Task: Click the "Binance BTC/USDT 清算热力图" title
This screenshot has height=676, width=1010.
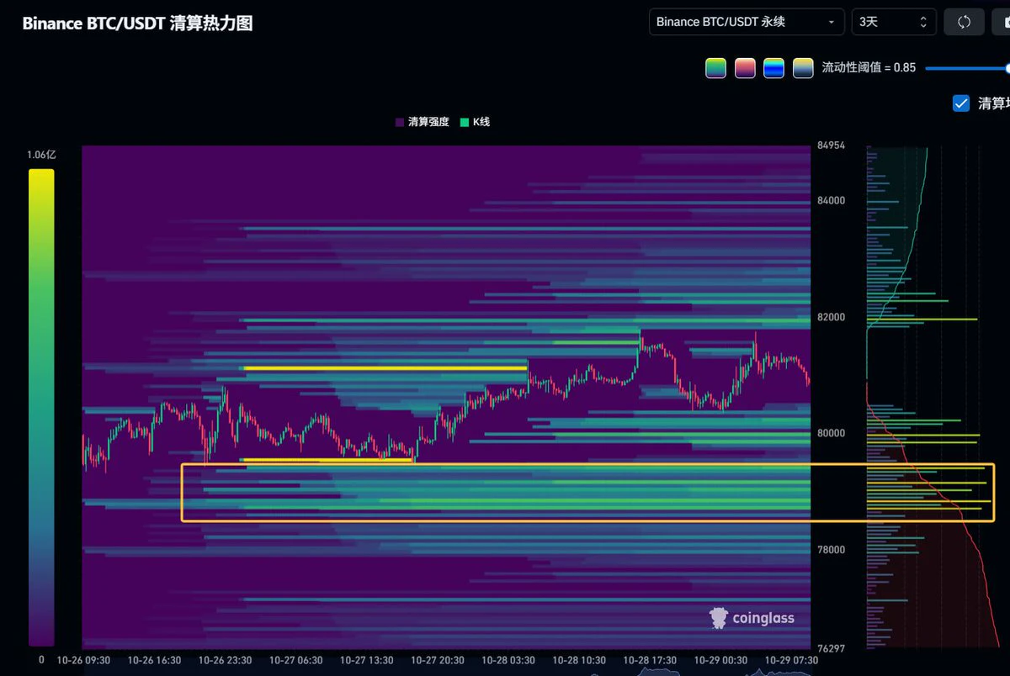Action: [x=137, y=24]
